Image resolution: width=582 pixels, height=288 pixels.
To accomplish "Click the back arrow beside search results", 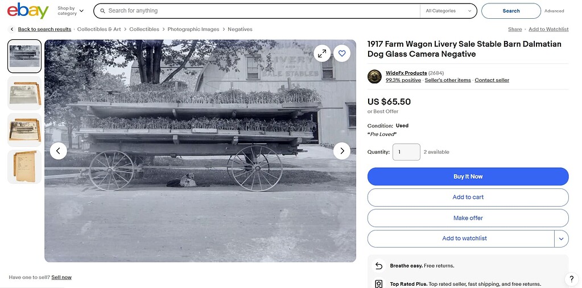I will click(12, 30).
